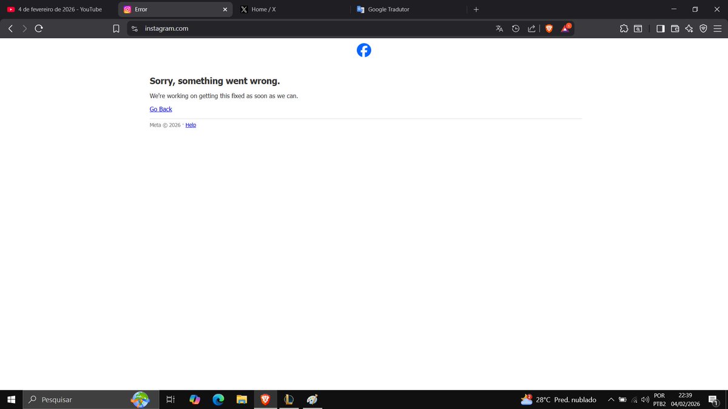Click the share page icon
The height and width of the screenshot is (409, 728).
click(x=532, y=28)
